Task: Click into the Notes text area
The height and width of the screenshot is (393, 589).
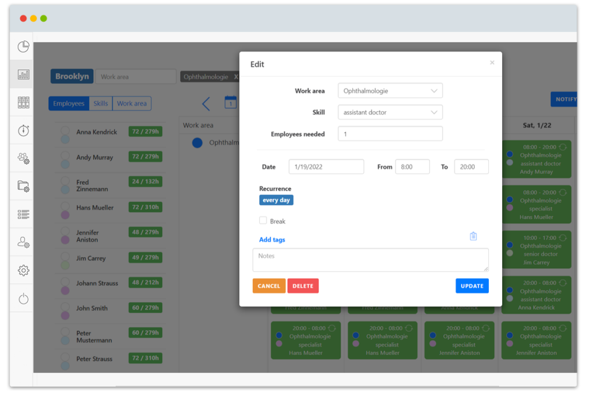Action: pyautogui.click(x=370, y=260)
